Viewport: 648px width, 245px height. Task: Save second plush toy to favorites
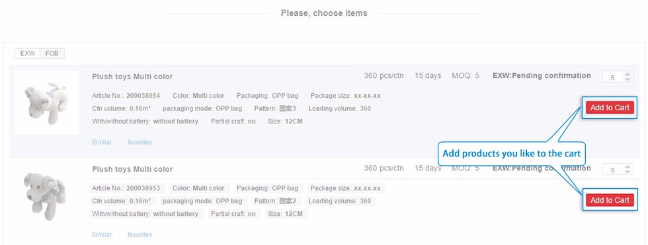(x=140, y=234)
